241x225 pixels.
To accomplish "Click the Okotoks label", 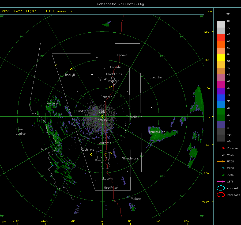I will click(107, 178).
